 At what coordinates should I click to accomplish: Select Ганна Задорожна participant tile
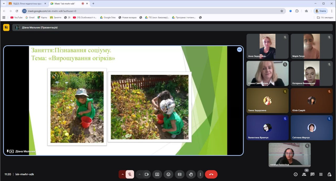click(x=267, y=101)
